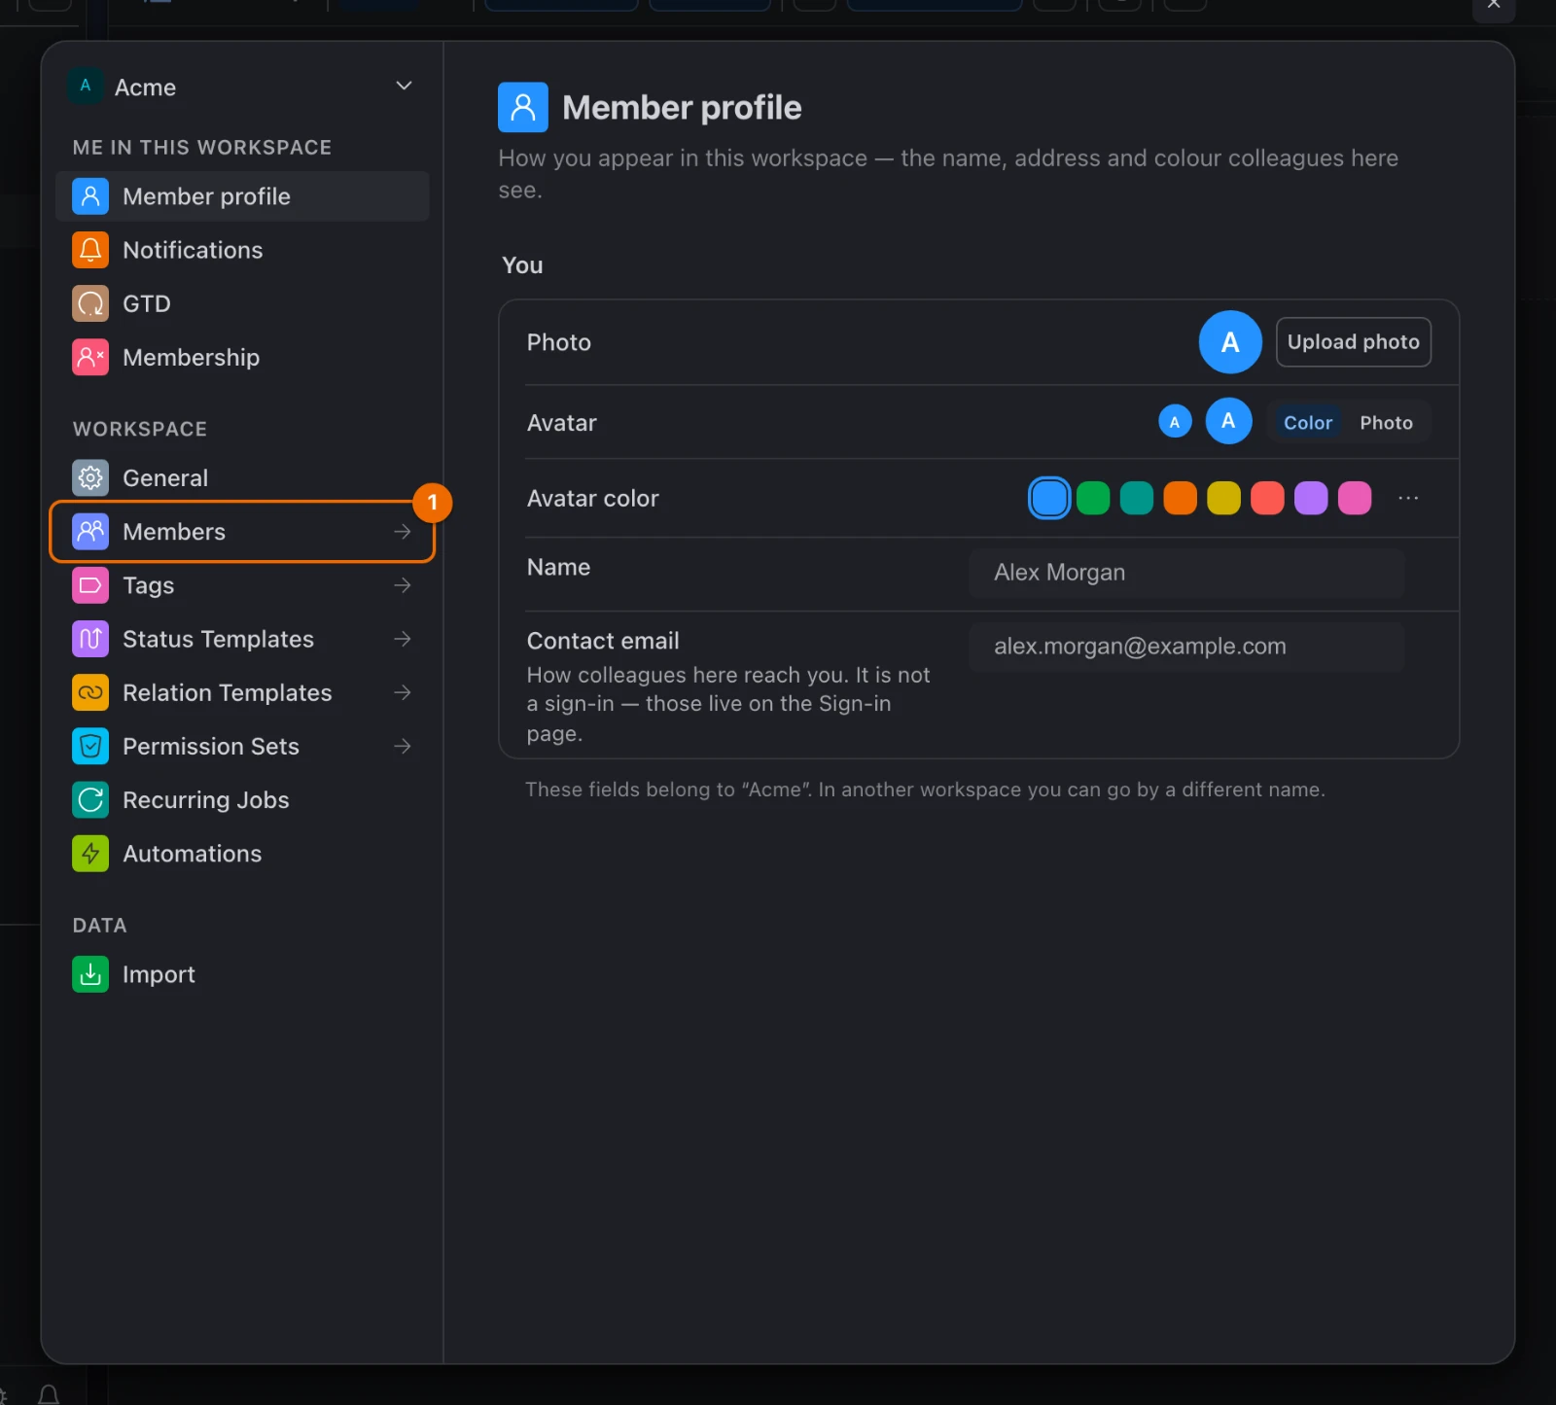The height and width of the screenshot is (1405, 1556).
Task: Expand the Acme workspace dropdown chevron
Action: pyautogui.click(x=404, y=86)
